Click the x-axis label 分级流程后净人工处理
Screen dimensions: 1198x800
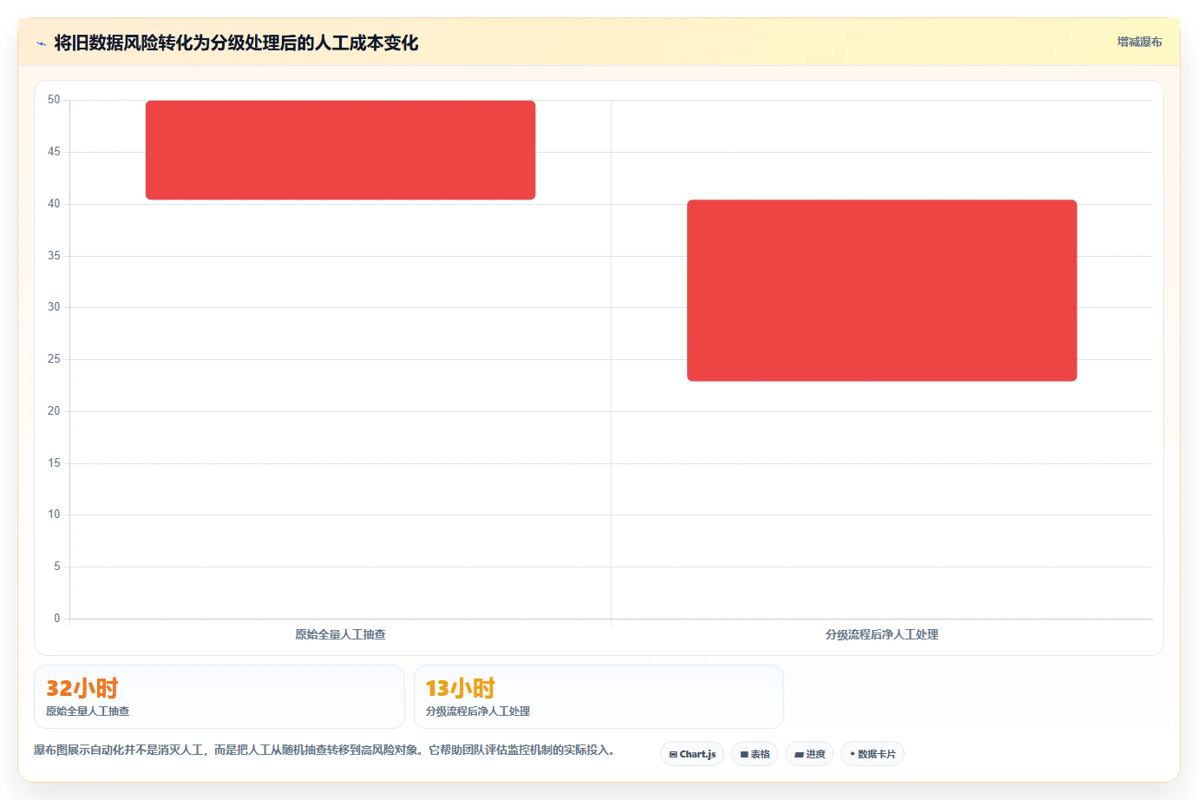881,634
